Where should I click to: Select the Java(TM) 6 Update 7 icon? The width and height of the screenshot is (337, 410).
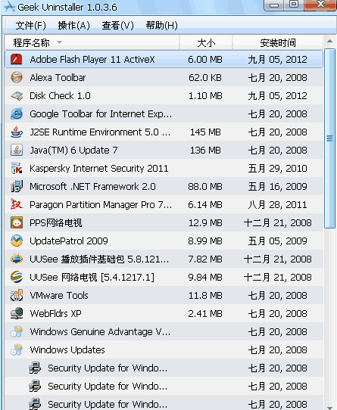click(x=17, y=150)
